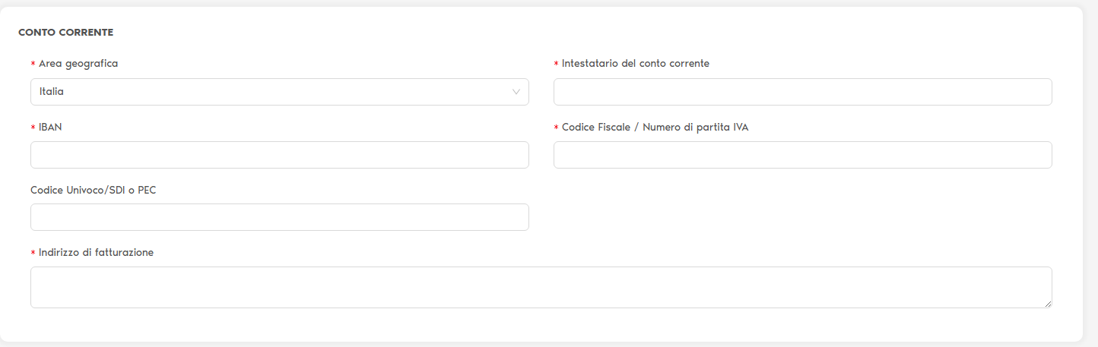Click the "Codice Univoco/SDI o PEC" label

click(x=94, y=190)
